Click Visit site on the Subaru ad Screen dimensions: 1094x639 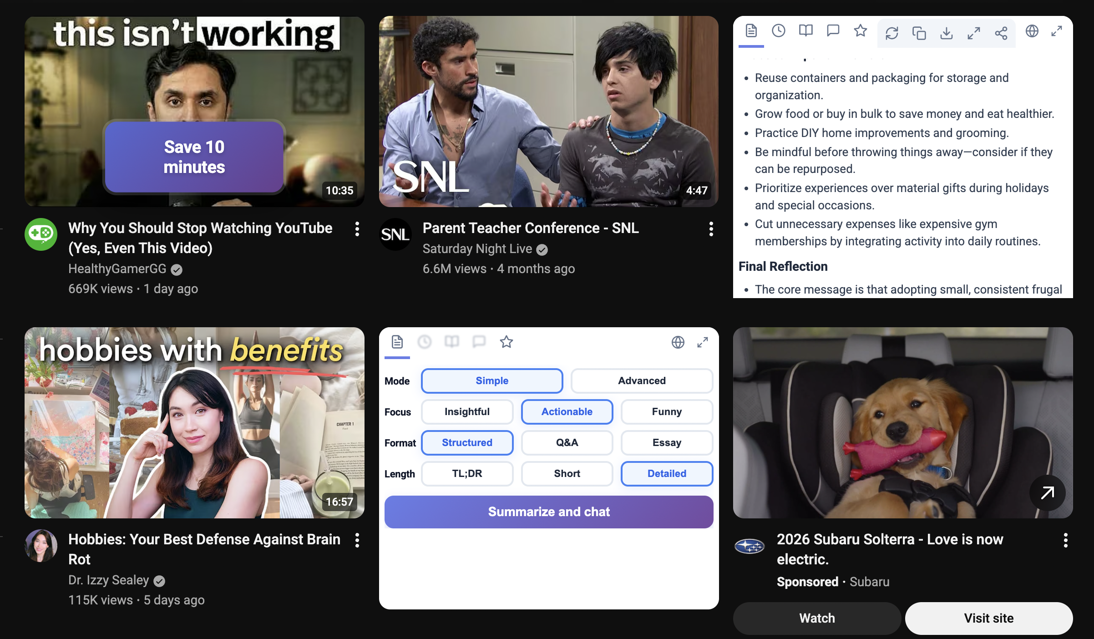(x=988, y=618)
